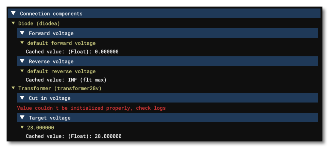Click the cached value Float 28.000000 text

pyautogui.click(x=73, y=136)
